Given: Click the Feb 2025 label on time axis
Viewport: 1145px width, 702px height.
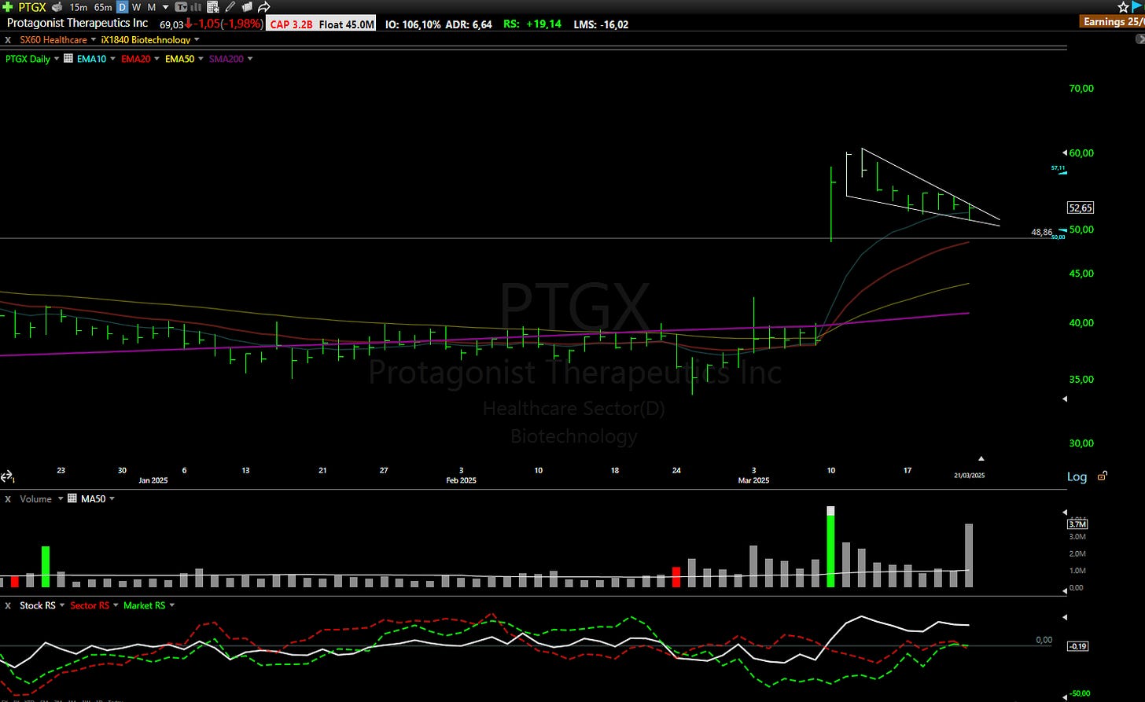Looking at the screenshot, I should [461, 480].
